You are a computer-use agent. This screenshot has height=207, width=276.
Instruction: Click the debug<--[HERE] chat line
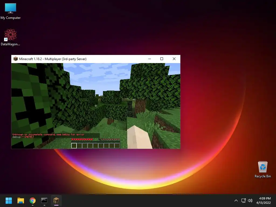23,137
